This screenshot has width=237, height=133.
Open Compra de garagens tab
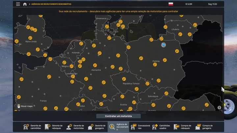pos(204,127)
